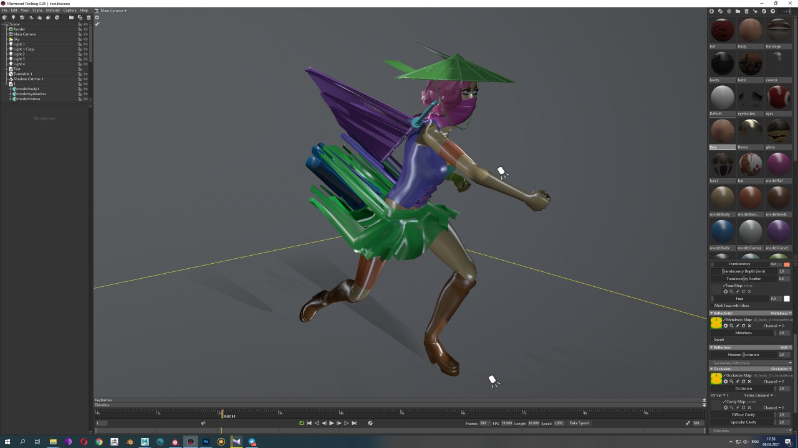Open Main Camera viewport dropdown
Screen dimensions: 798x448
112,11
